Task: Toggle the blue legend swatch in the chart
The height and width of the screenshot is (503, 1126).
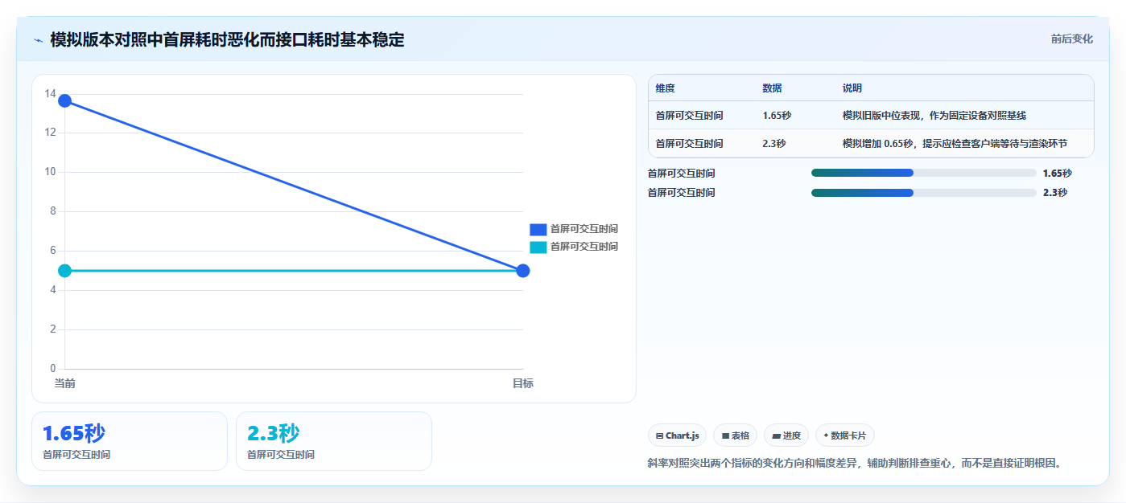Action: click(538, 229)
